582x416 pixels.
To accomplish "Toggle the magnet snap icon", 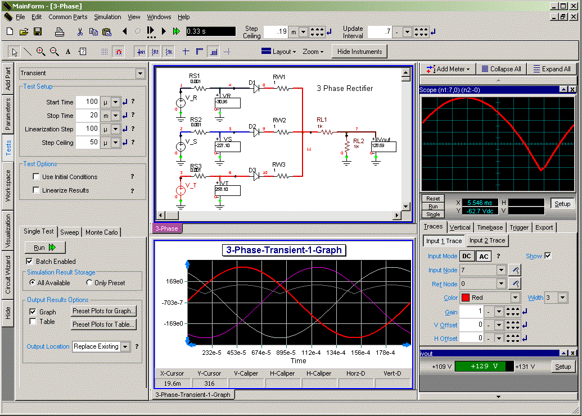I will 118,52.
